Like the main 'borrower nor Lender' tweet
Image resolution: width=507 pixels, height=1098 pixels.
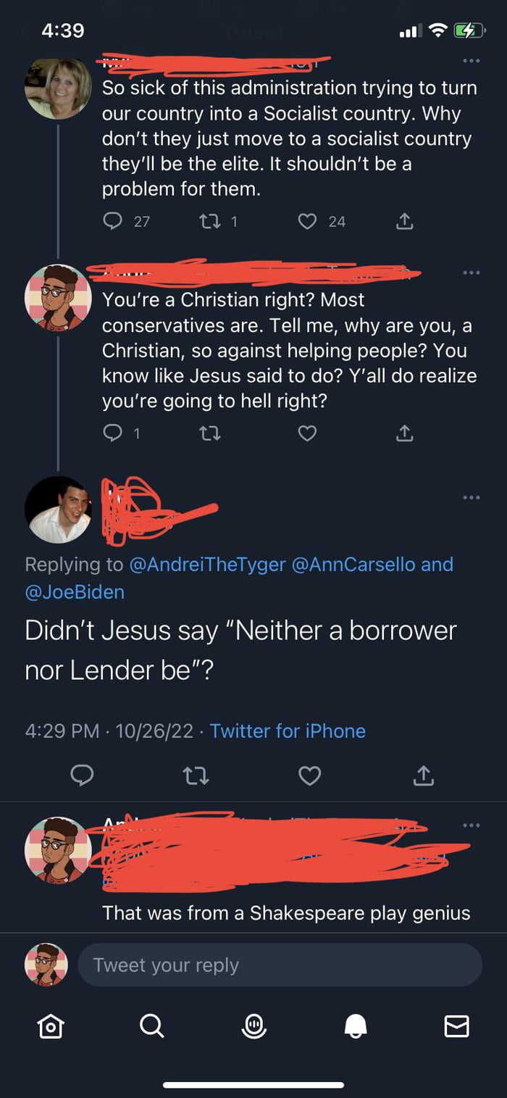coord(309,776)
